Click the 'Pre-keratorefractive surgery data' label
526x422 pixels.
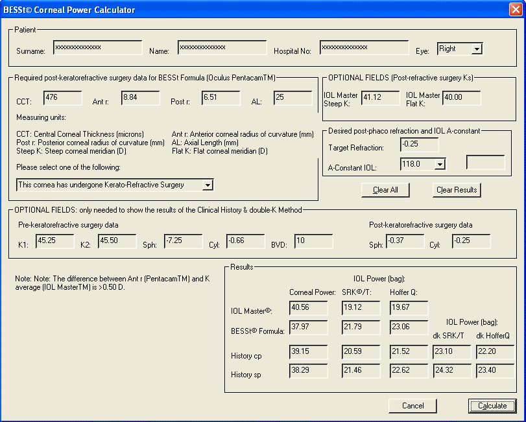(x=68, y=225)
